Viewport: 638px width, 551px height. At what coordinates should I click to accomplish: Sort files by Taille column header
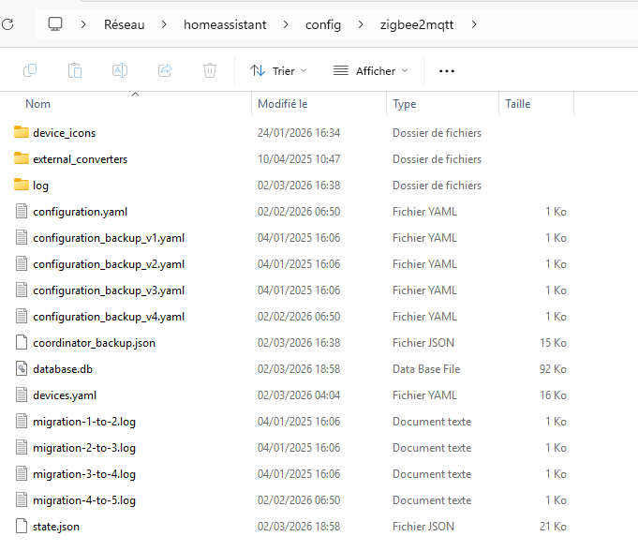point(517,104)
